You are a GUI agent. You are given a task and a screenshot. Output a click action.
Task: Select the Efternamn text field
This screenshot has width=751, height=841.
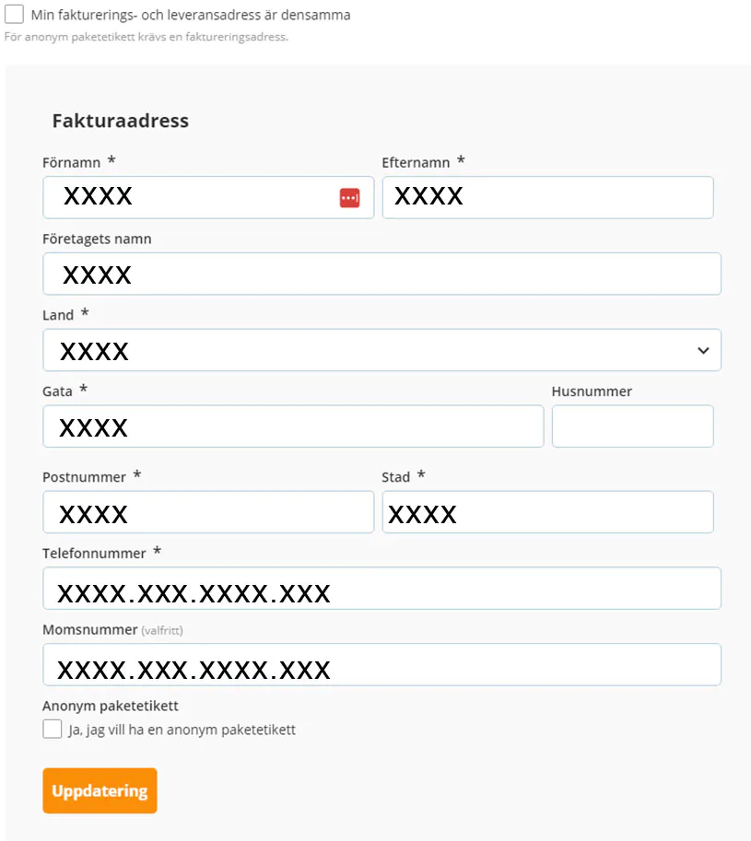(547, 197)
